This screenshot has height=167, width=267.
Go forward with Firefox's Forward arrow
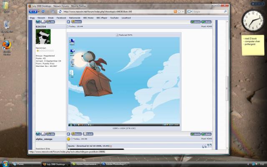click(35, 12)
